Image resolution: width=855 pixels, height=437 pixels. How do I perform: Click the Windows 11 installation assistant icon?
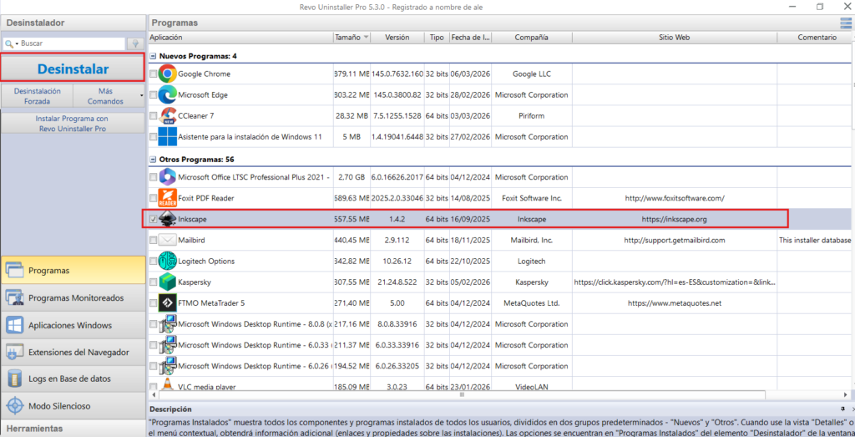click(167, 136)
